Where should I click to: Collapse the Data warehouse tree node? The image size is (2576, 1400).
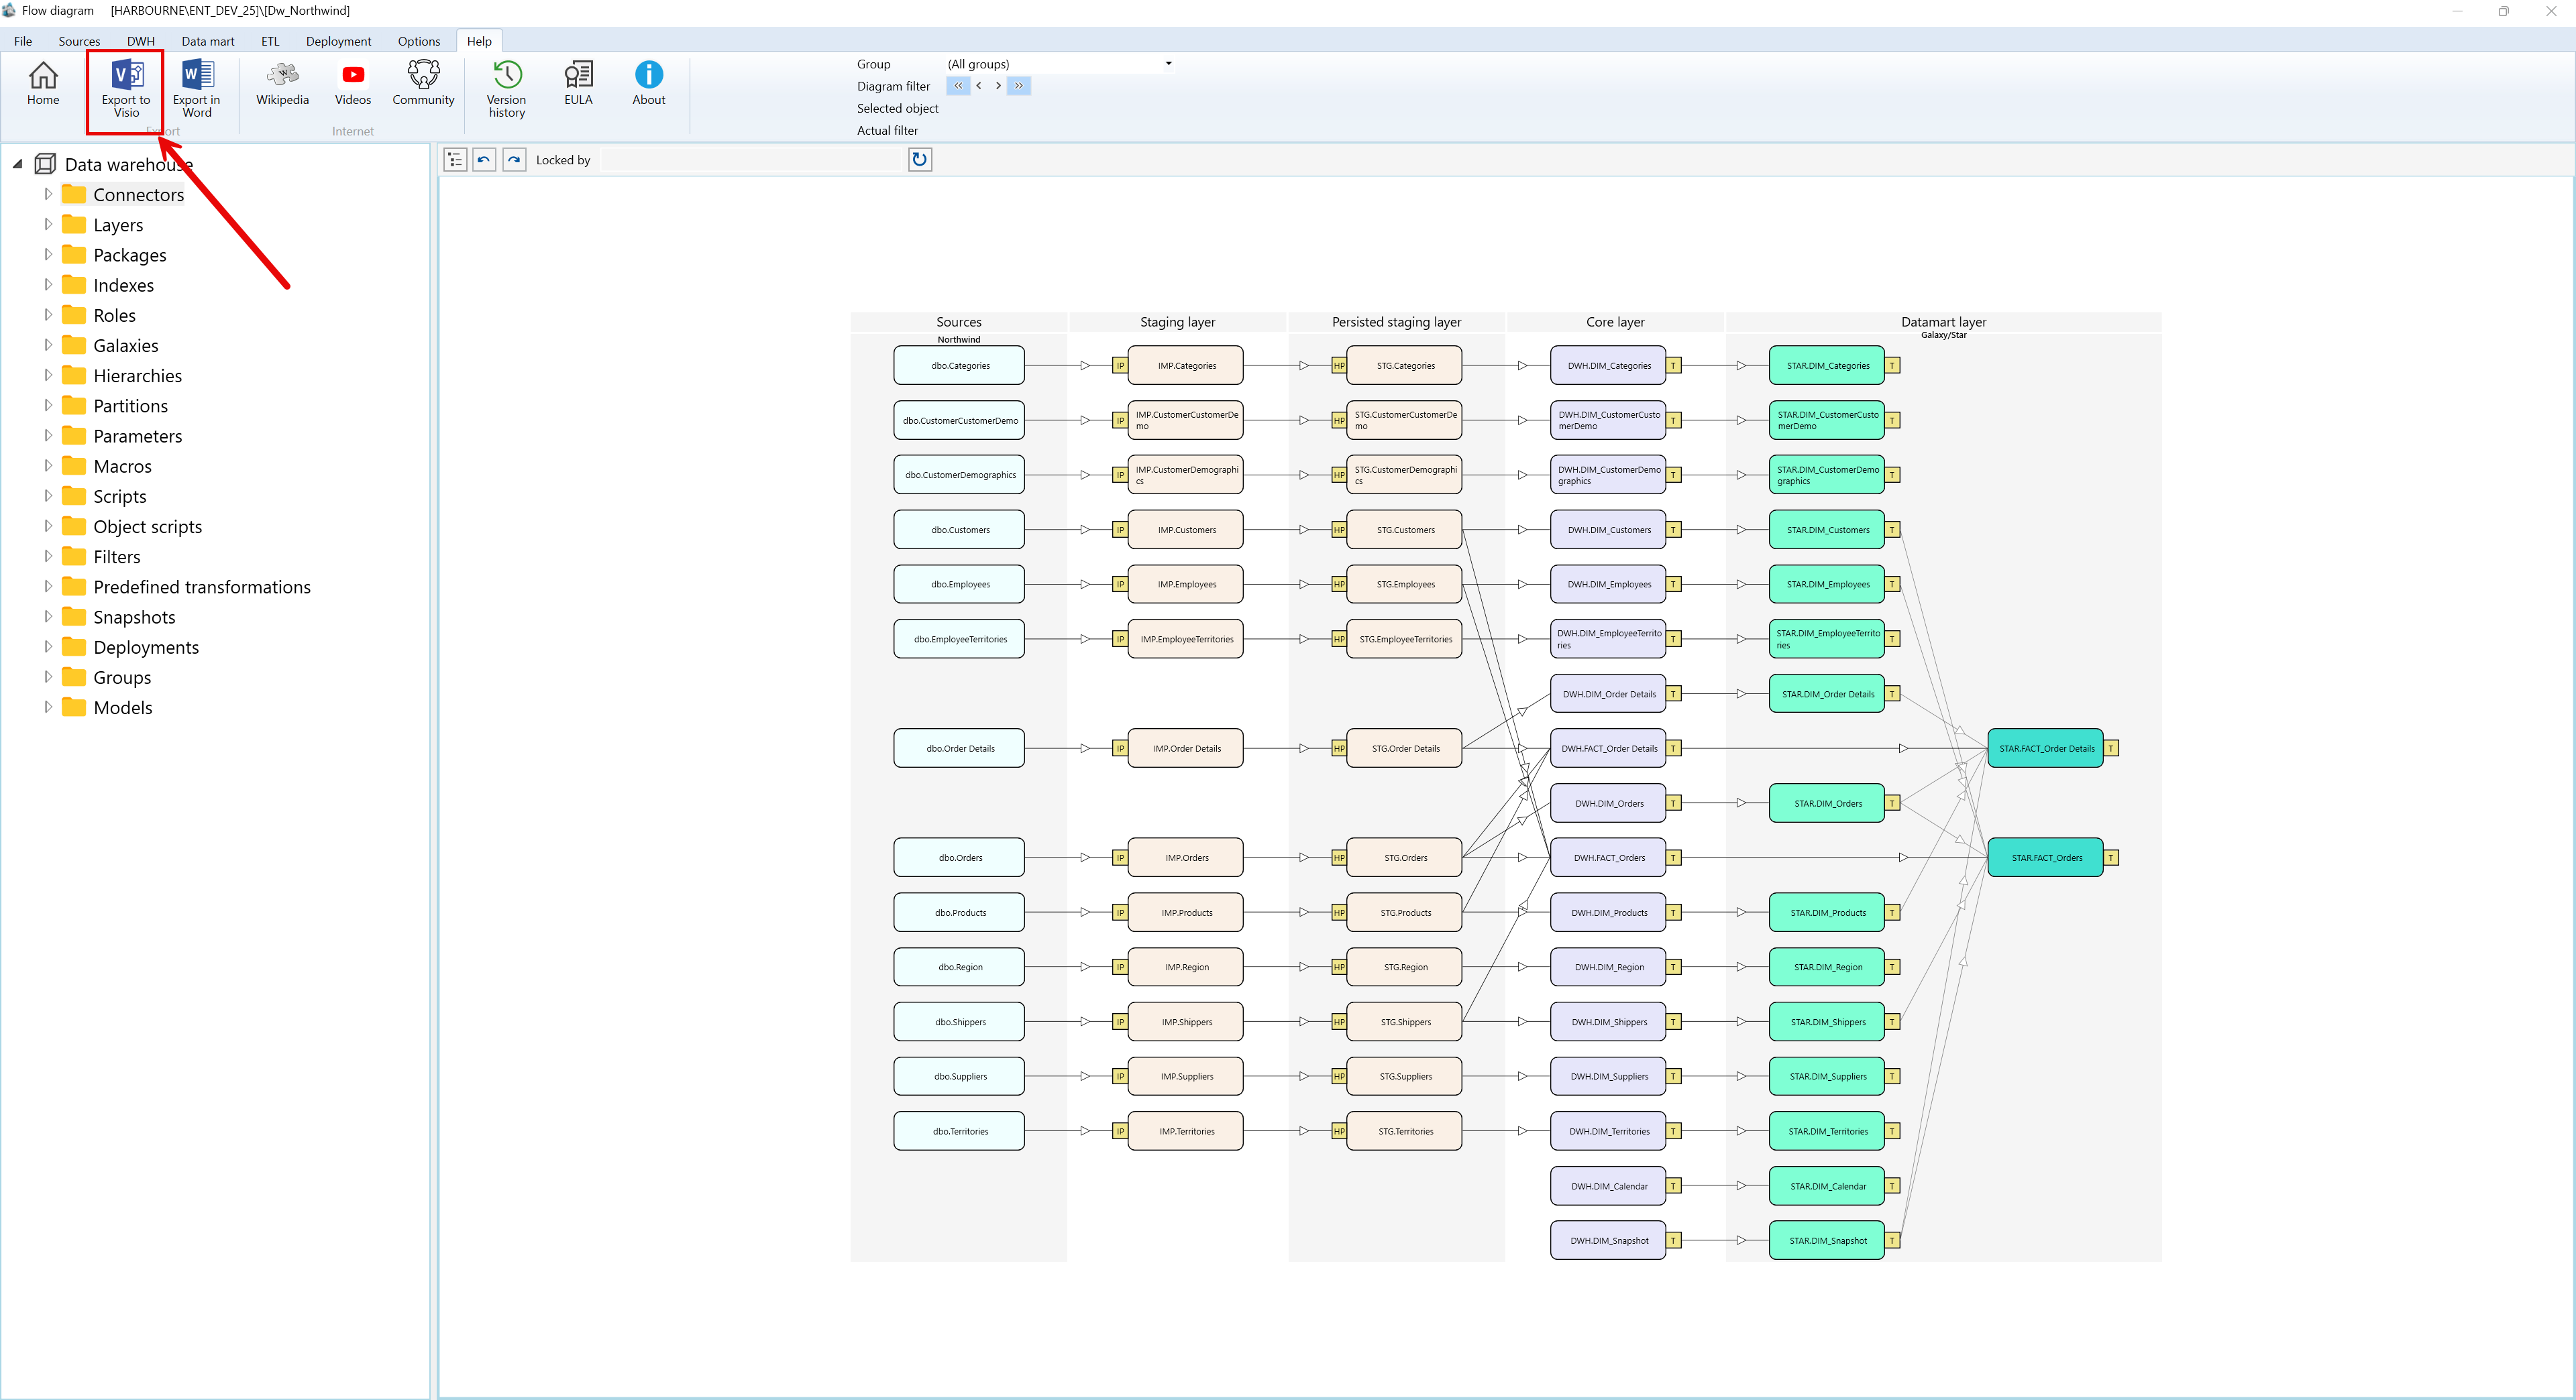pos(17,164)
